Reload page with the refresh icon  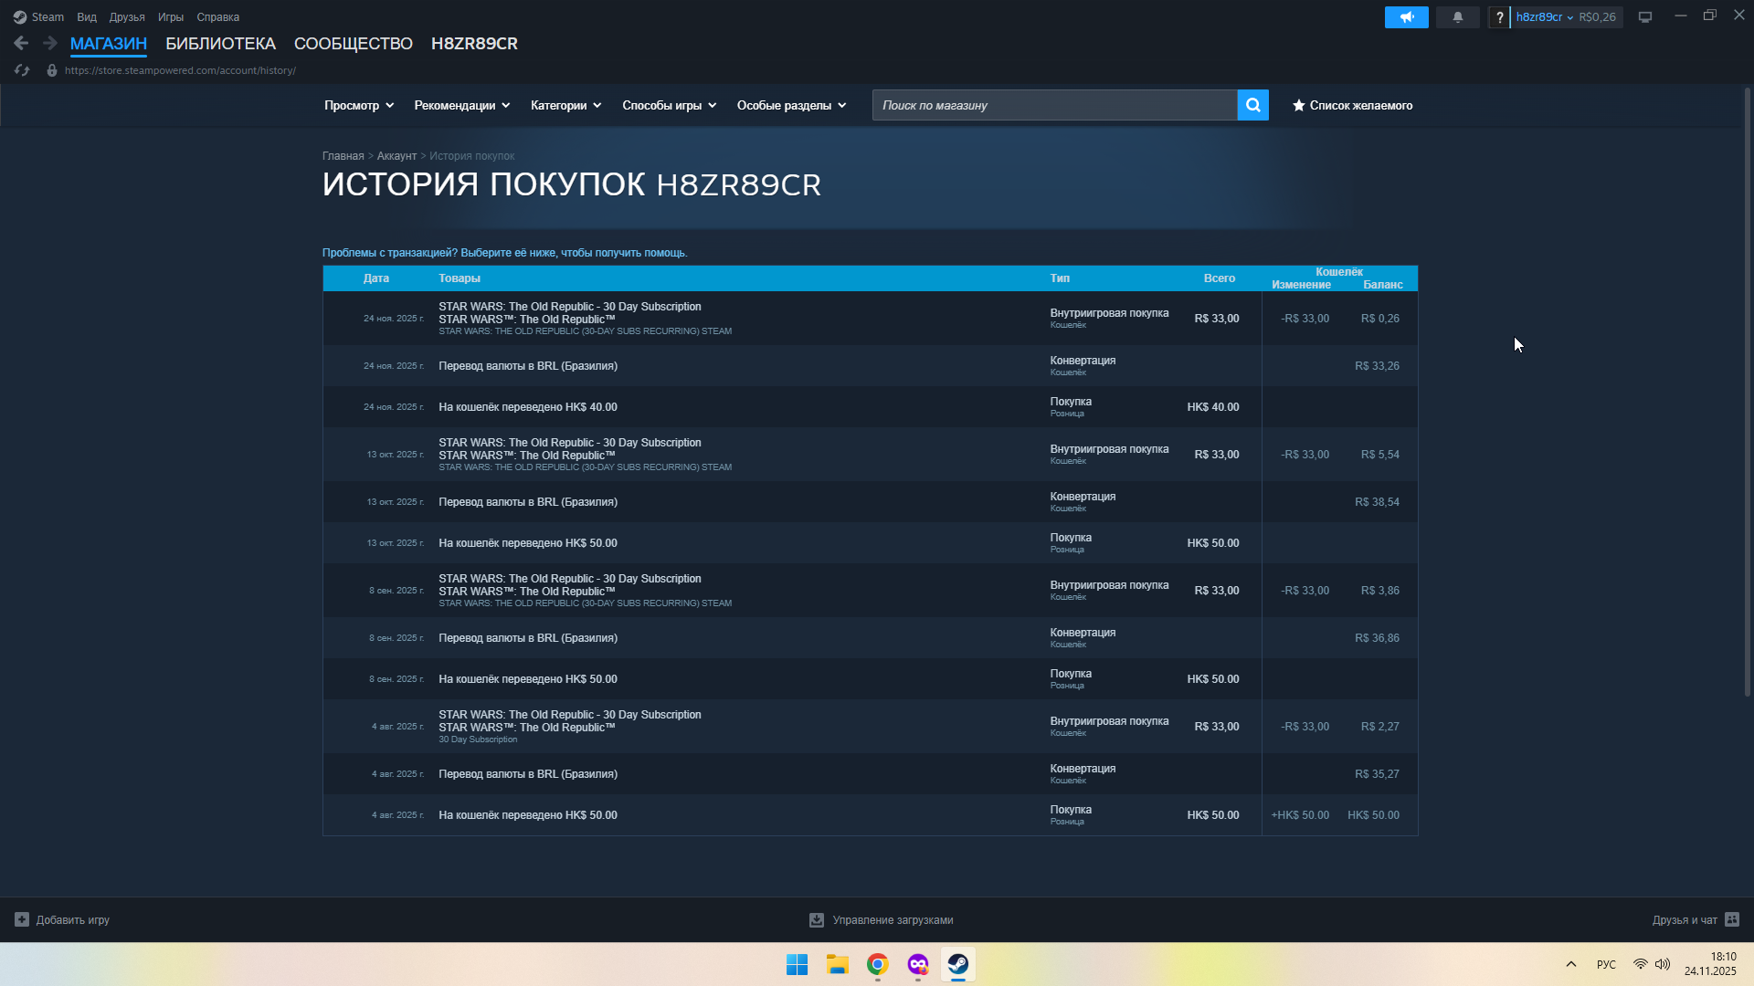click(22, 70)
